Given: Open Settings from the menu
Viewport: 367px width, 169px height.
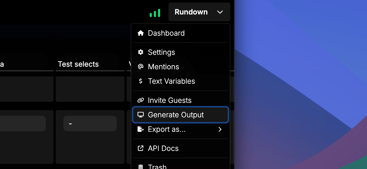Looking at the screenshot, I should tap(180, 52).
